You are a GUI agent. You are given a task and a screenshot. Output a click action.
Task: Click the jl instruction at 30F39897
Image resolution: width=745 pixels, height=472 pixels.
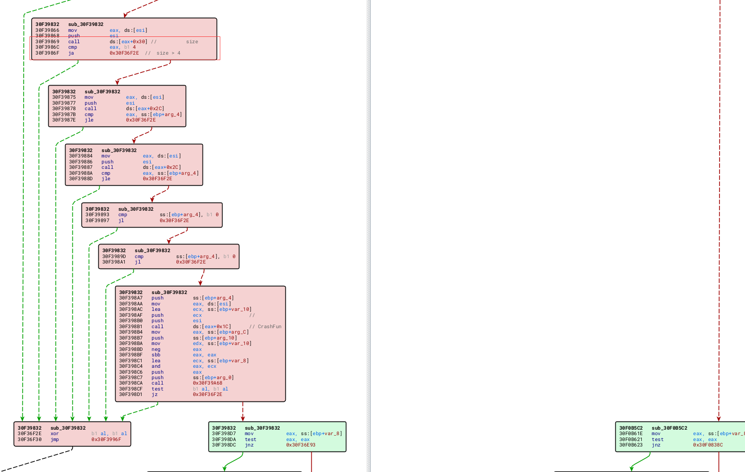pos(137,221)
